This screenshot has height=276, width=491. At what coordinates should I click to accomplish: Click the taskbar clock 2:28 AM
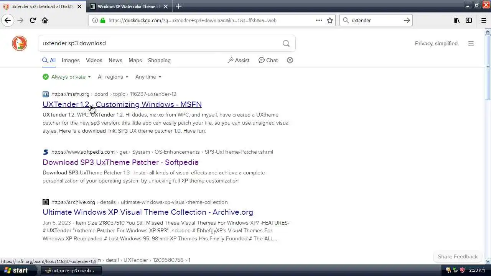coord(477,270)
